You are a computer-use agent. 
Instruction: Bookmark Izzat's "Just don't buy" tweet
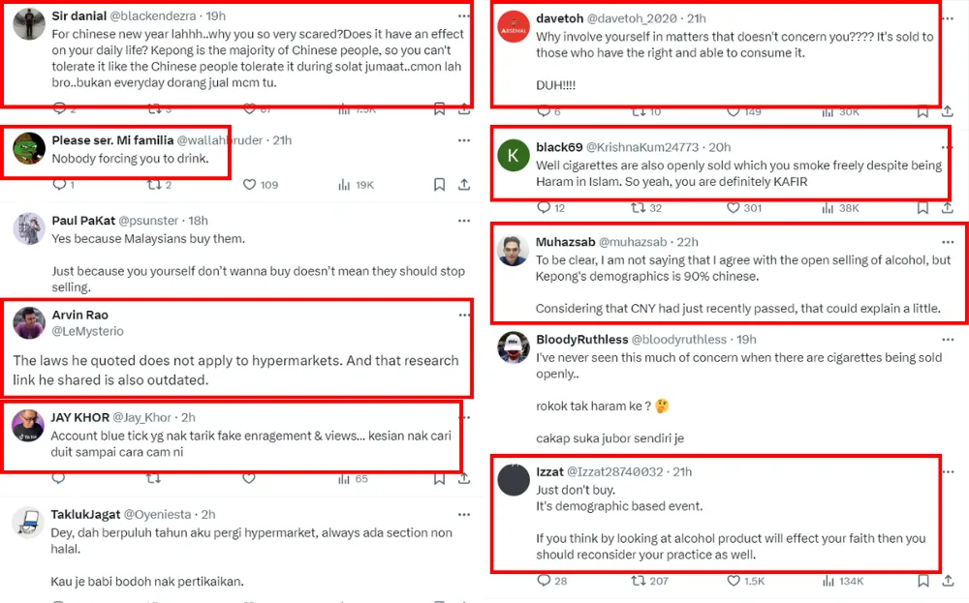(x=922, y=581)
